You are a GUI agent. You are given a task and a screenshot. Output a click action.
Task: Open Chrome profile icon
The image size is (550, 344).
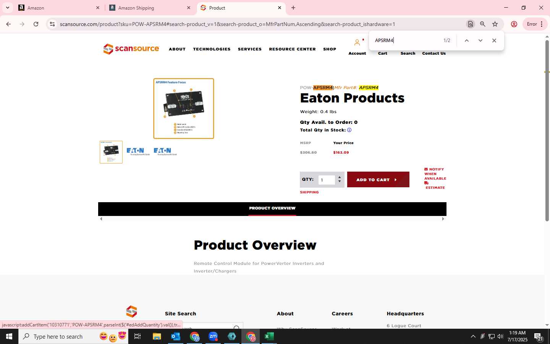pyautogui.click(x=514, y=24)
